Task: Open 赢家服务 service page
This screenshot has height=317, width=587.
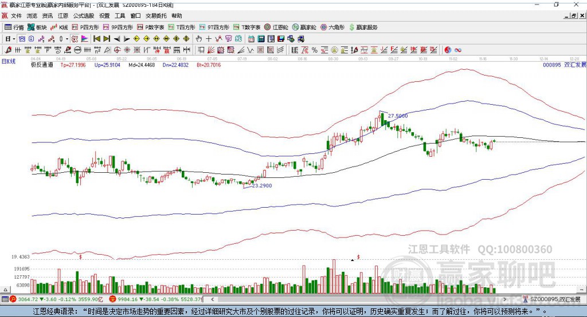Action: click(x=363, y=27)
